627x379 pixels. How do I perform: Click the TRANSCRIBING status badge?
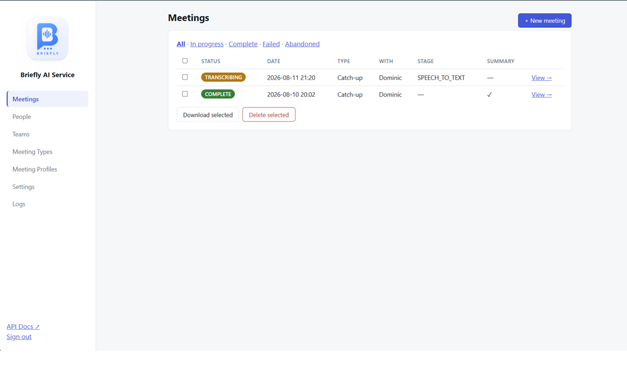(x=223, y=77)
